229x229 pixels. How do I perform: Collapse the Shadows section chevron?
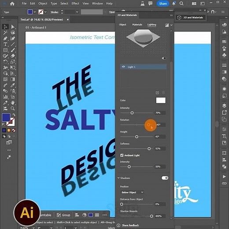[118, 178]
